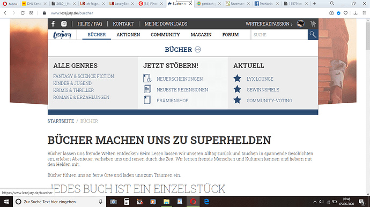Open the Lesejury Facebook page icon
Image resolution: width=370 pixels, height=207 pixels.
tap(53, 24)
